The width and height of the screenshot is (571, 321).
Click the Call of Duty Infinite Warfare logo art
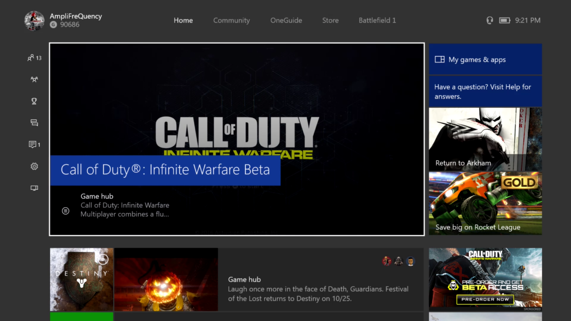(237, 137)
